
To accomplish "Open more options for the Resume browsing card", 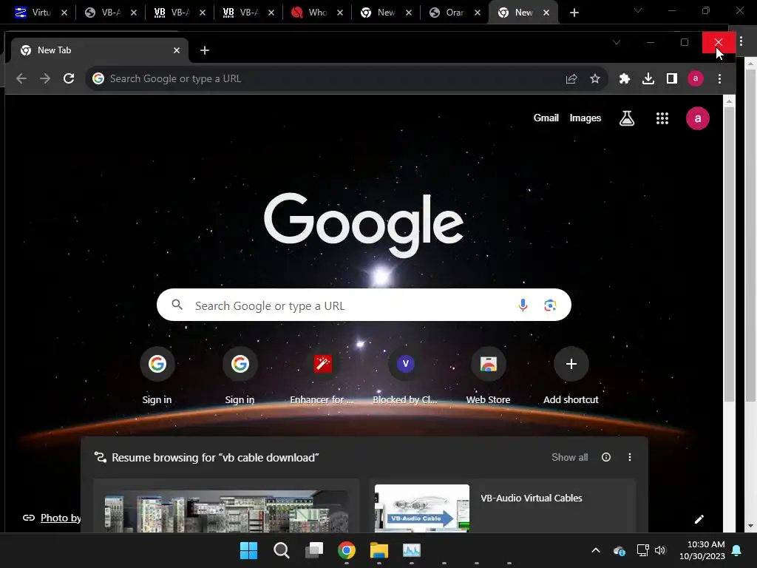I will tap(630, 457).
